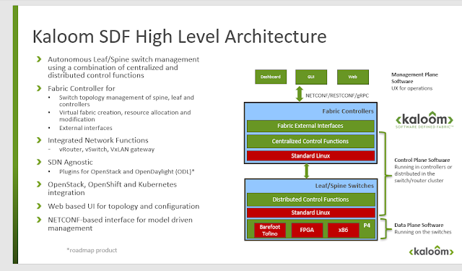Screen dimensions: 462x271
Task: Select the FPGA red box
Action: pyautogui.click(x=307, y=230)
